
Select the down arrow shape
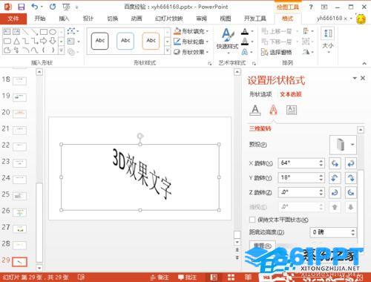[53, 41]
